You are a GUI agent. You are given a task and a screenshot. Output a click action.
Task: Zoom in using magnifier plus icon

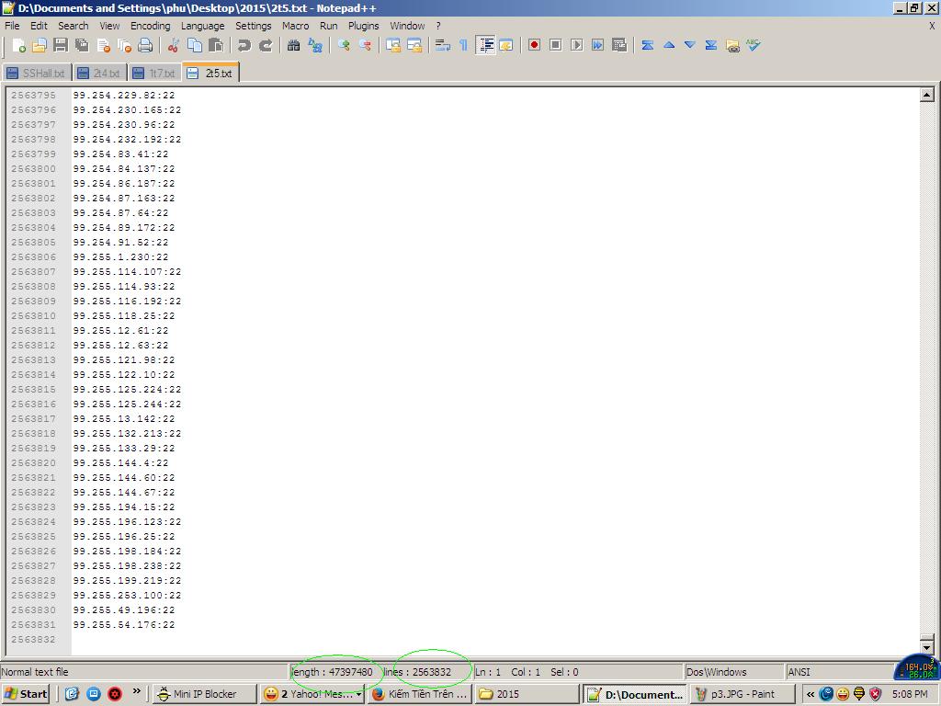point(344,46)
